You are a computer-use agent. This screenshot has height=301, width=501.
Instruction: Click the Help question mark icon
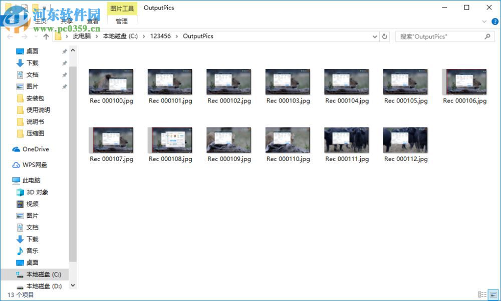coord(495,21)
